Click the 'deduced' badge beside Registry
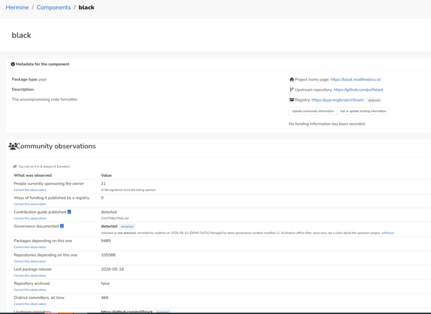431x314 pixels. 374,100
